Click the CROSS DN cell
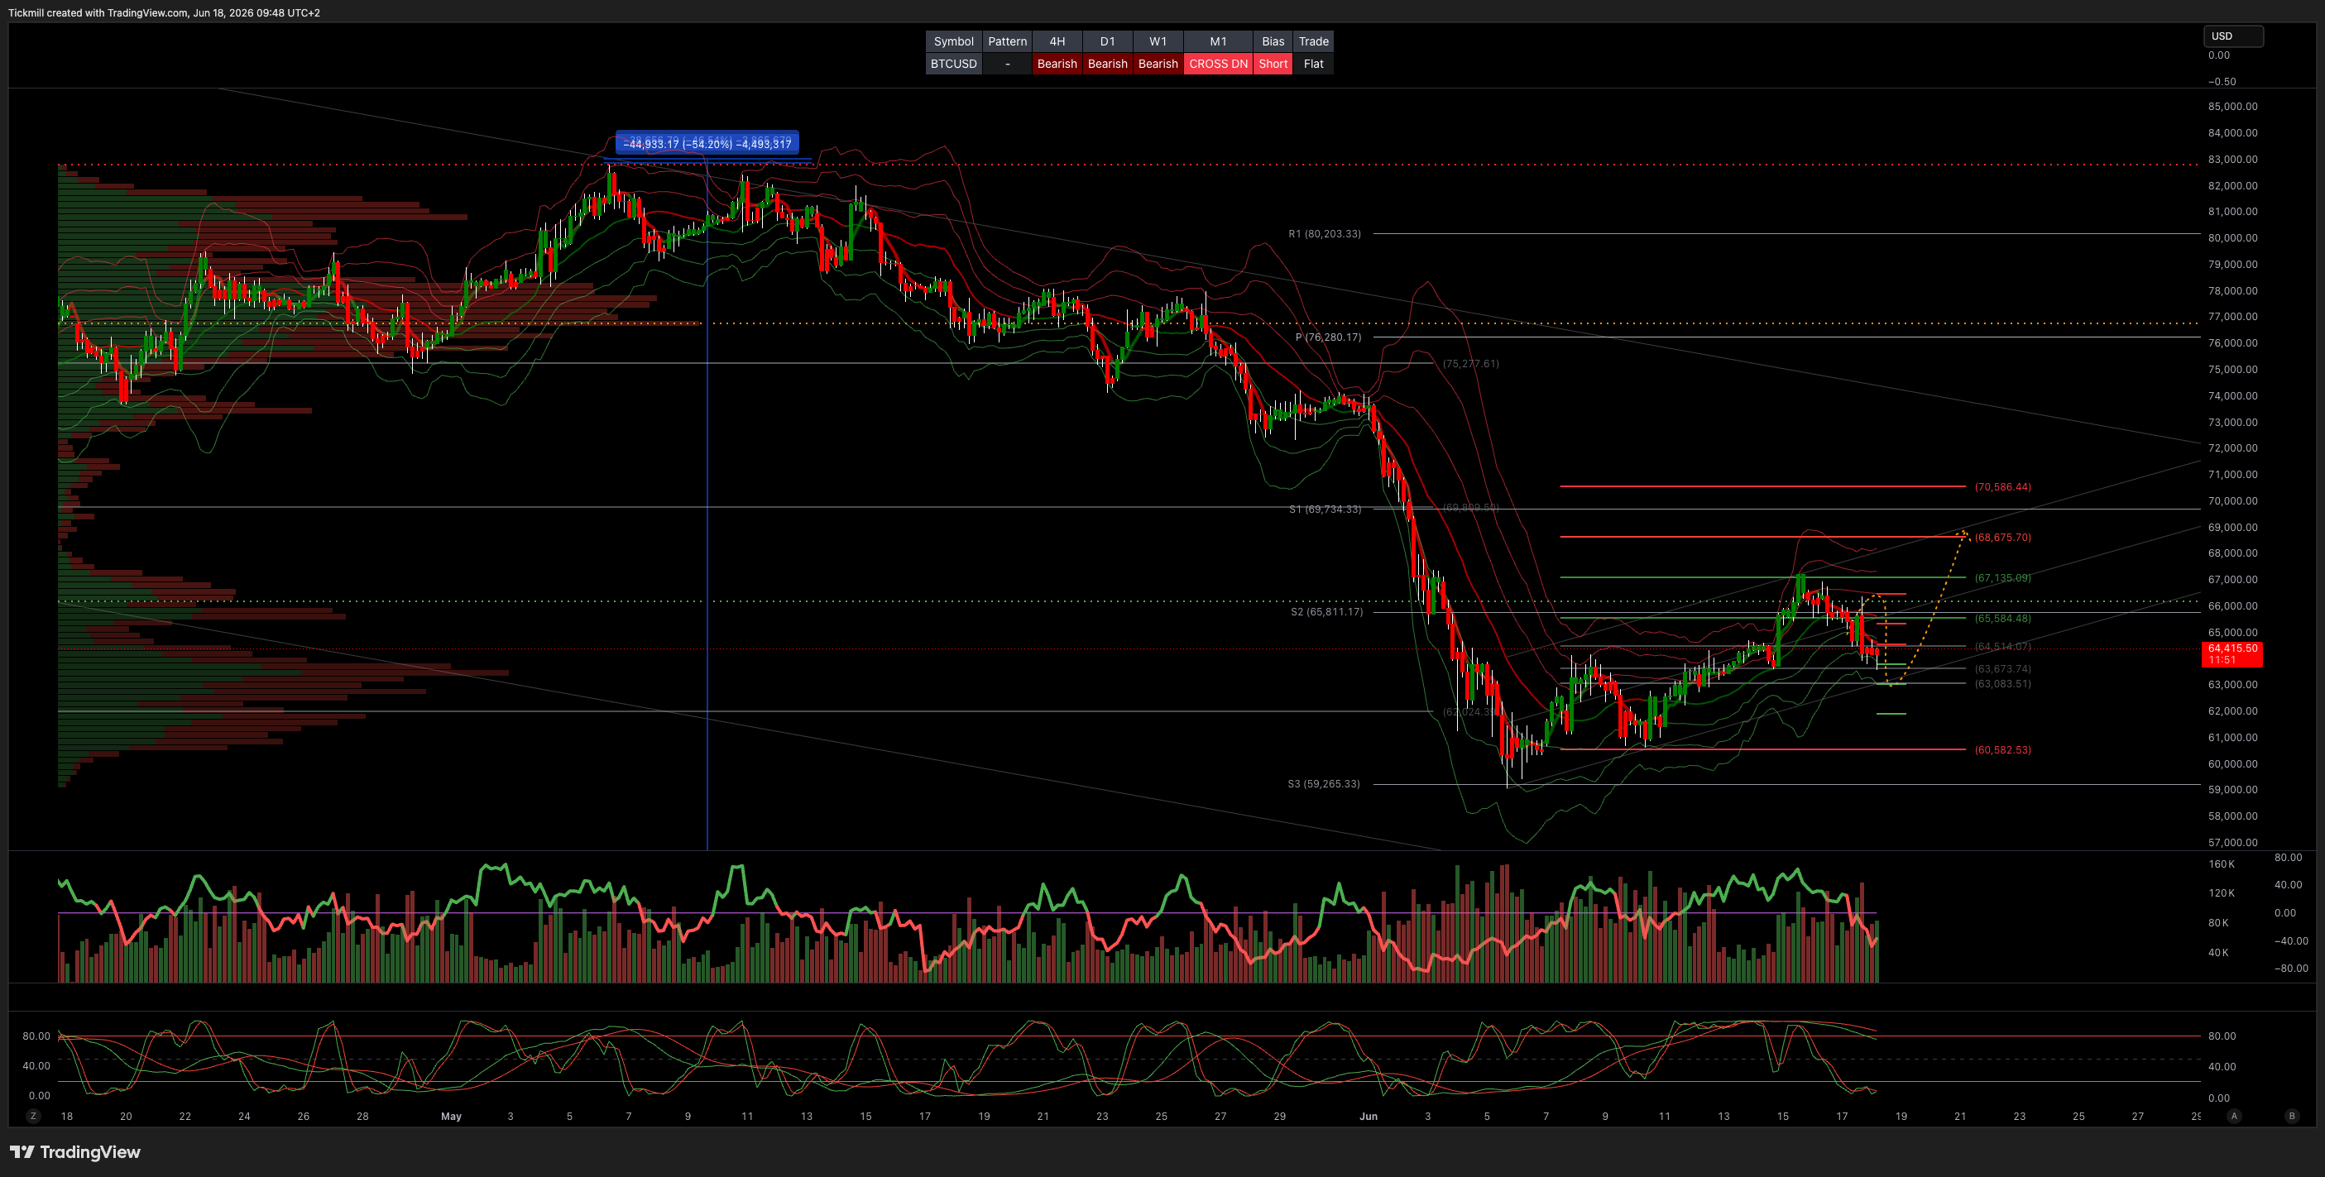The image size is (2325, 1177). pyautogui.click(x=1219, y=64)
